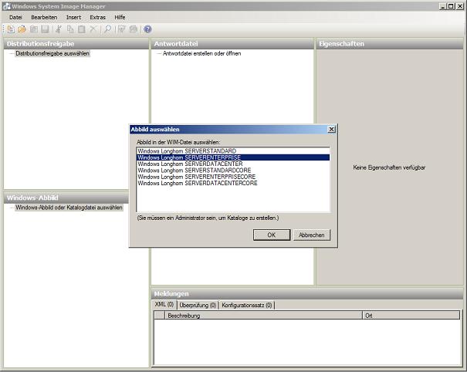This screenshot has height=372, width=467.
Task: Select Windows Longhorn SERVERDATACENTER image
Action: [233, 164]
